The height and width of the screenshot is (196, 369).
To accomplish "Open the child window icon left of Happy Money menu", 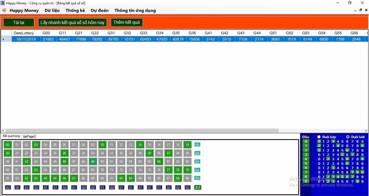I will tap(4, 10).
